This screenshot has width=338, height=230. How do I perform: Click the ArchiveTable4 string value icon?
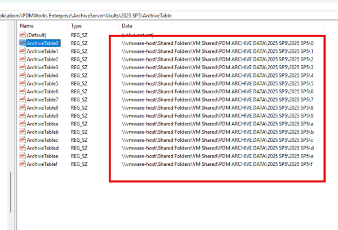click(23, 75)
